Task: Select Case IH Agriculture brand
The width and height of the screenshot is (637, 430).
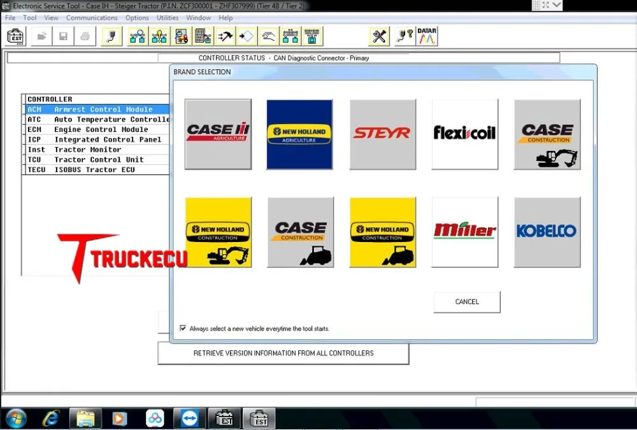Action: pos(218,134)
